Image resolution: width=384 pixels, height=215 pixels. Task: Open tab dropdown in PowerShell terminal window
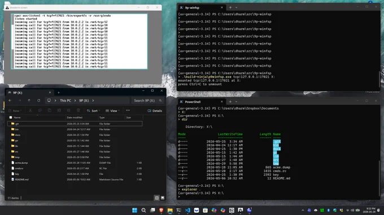point(236,102)
